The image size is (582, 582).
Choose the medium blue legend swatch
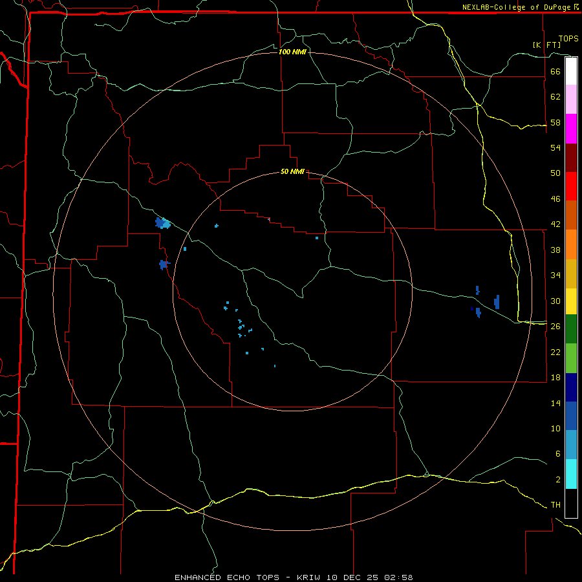[x=571, y=416]
